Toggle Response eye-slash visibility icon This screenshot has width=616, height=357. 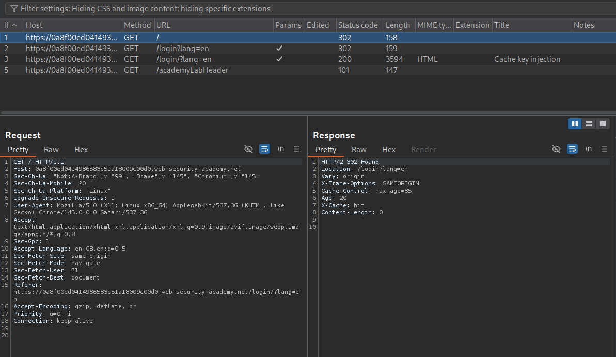(556, 149)
